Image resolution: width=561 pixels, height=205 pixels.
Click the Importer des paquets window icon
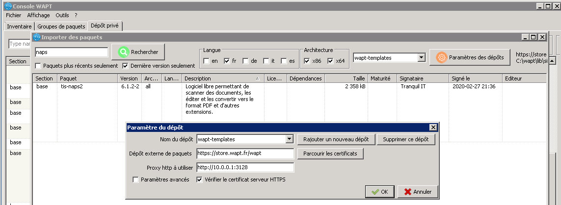tap(37, 37)
